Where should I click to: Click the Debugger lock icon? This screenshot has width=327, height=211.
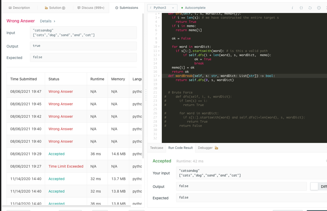coord(216,148)
